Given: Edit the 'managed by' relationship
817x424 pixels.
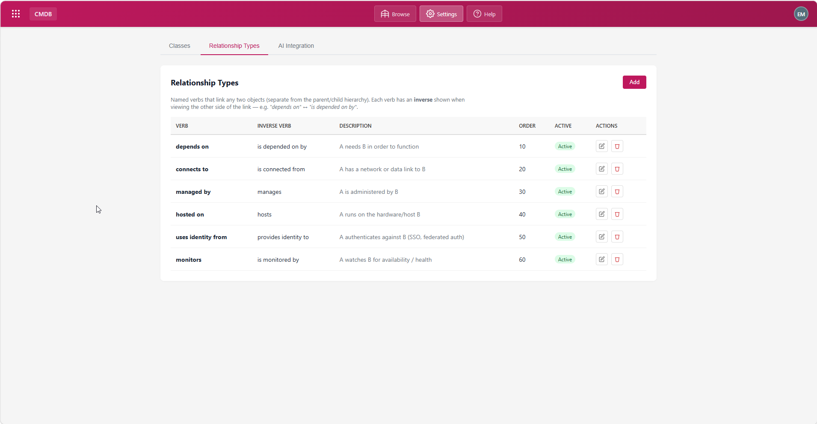Looking at the screenshot, I should (x=601, y=191).
